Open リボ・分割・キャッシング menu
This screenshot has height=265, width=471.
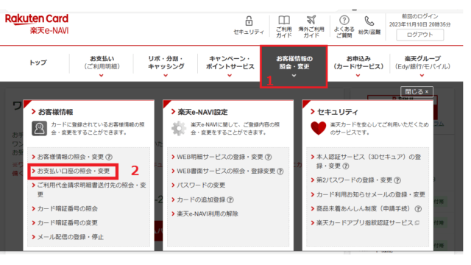[166, 63]
